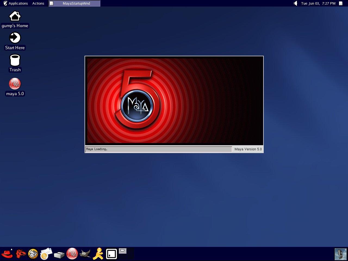Screen dimensions: 348x261
Task: Launch GIMP from the bottom panel
Action: (85, 254)
